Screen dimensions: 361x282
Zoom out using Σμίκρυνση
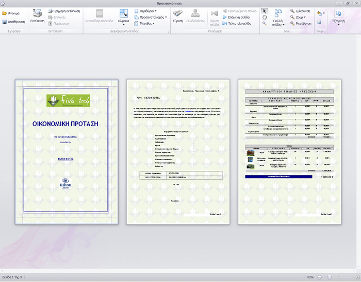point(300,11)
